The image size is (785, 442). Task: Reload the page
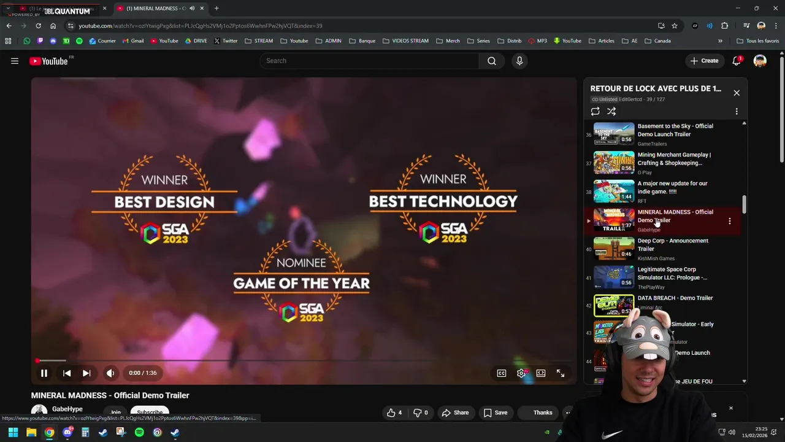38,26
